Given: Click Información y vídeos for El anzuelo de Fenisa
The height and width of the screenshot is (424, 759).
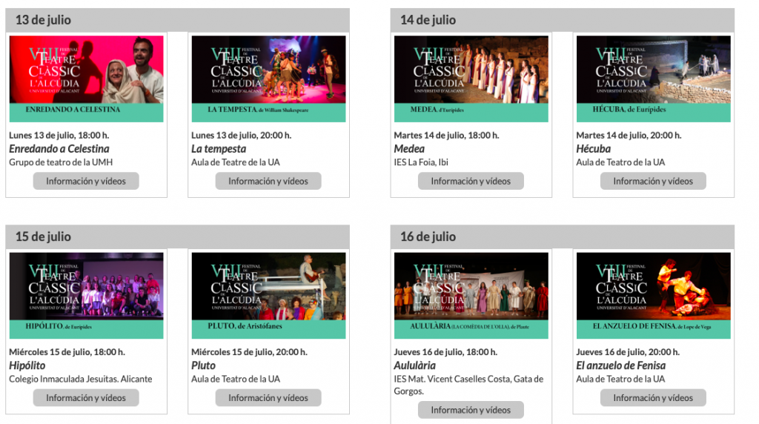Looking at the screenshot, I should (653, 398).
